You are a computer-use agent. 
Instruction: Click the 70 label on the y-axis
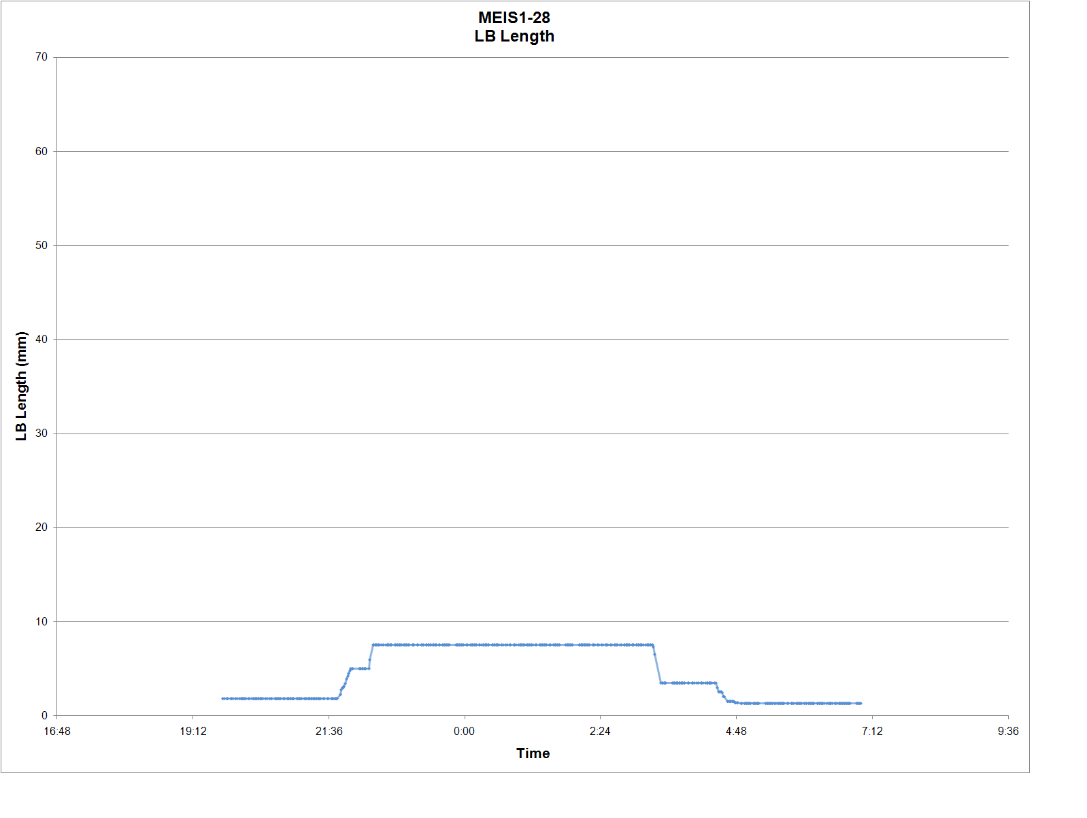[41, 57]
